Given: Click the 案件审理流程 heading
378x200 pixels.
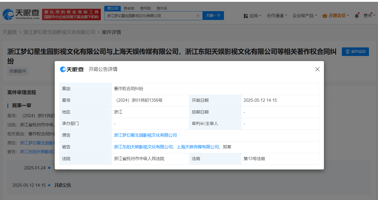Looking at the screenshot, I should click(22, 92).
